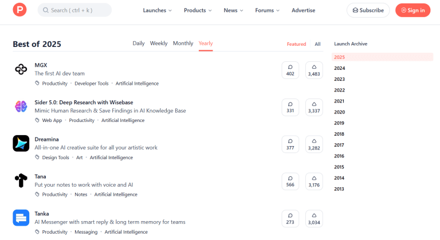440x240 pixels.
Task: Click Web App tag under Sider
Action: (52, 120)
